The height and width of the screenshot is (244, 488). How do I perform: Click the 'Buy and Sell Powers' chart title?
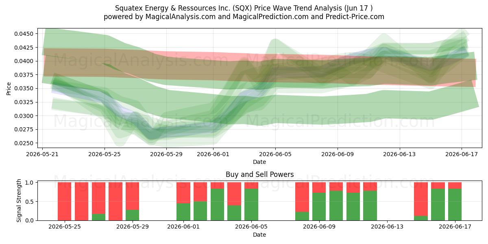[x=259, y=174]
